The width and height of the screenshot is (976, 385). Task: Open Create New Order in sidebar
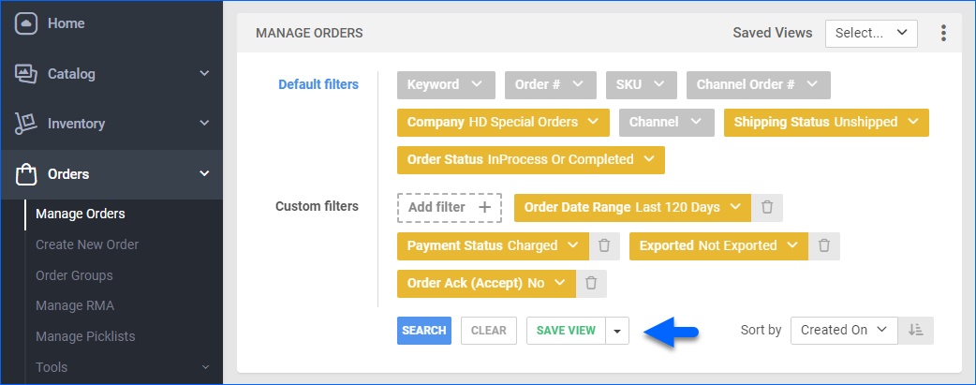tap(87, 244)
